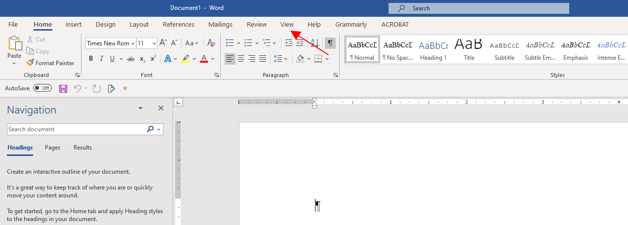Switch to the View tab

287,24
